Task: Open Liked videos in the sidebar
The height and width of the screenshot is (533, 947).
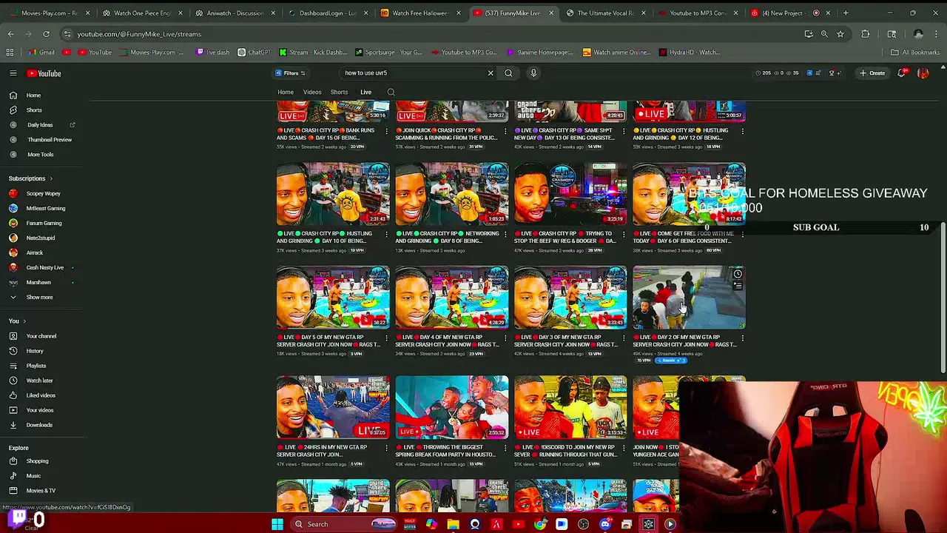Action: tap(41, 395)
